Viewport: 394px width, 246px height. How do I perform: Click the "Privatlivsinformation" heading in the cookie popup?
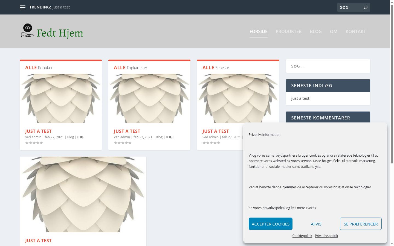(265, 135)
